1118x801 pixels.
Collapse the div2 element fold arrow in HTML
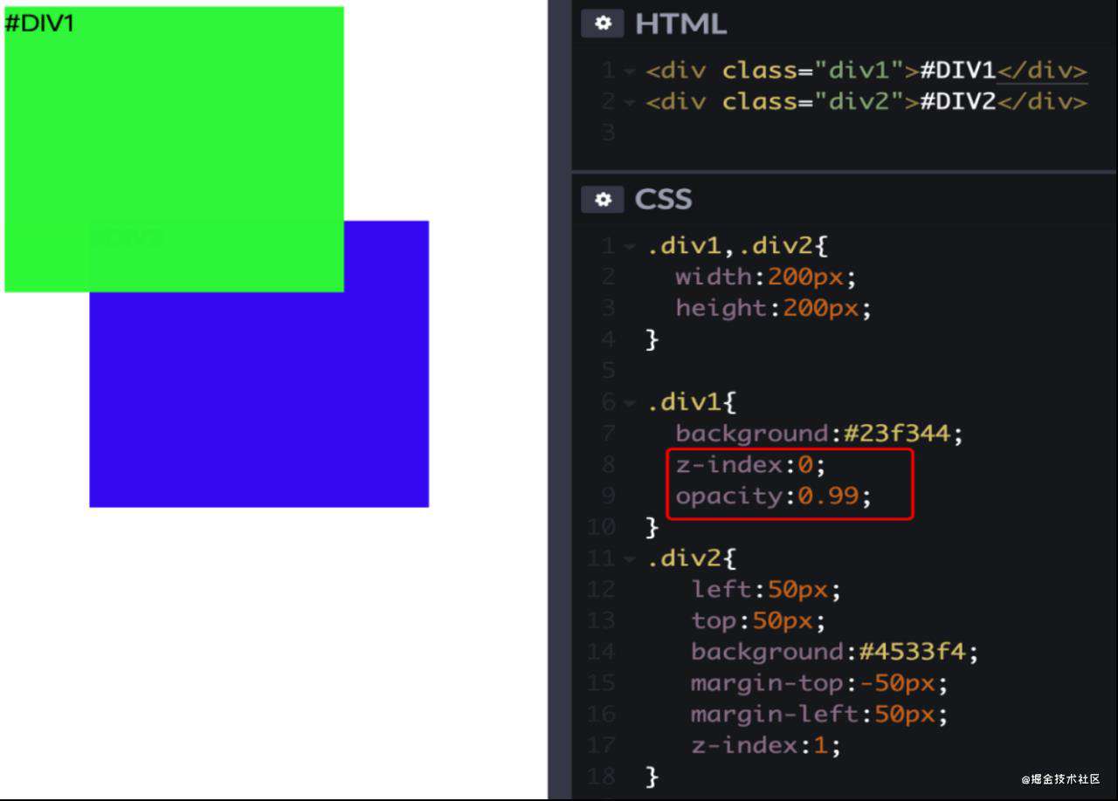point(630,103)
